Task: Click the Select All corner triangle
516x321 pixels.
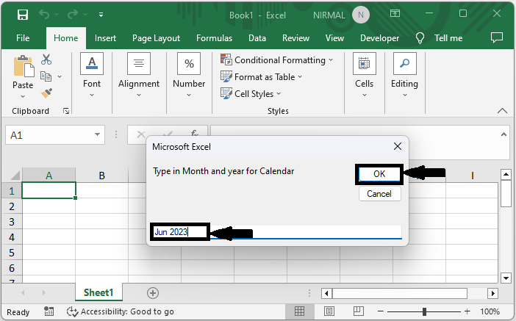Action: tap(15, 175)
